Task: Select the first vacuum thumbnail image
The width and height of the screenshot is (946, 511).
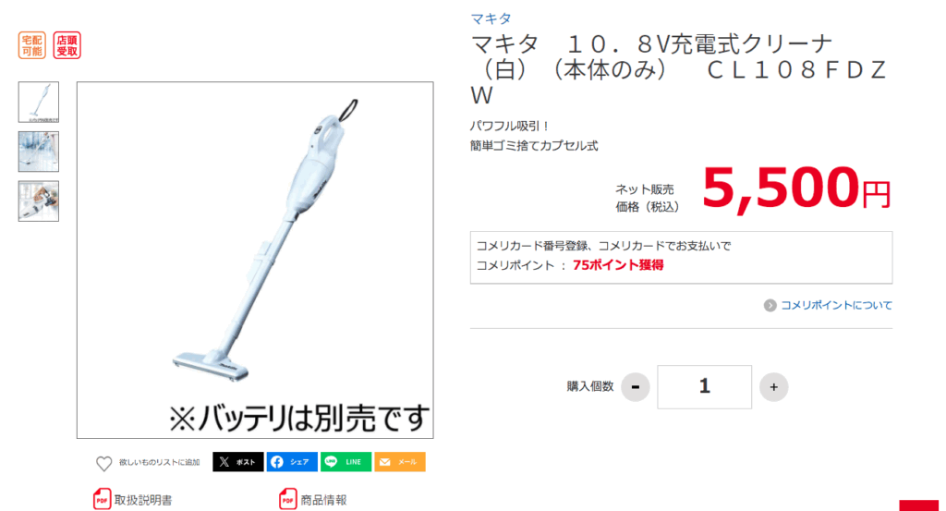Action: point(39,102)
